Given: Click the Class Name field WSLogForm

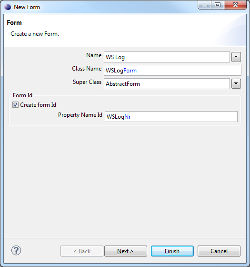Looking at the screenshot, I should [x=172, y=71].
